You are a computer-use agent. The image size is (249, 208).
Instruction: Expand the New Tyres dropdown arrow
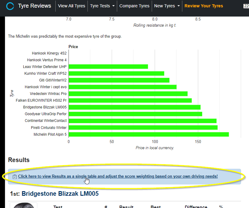(x=179, y=6)
